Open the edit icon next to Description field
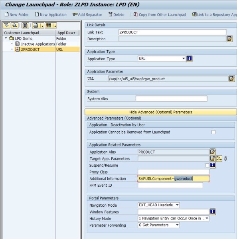The image size is (237, 239). [230, 39]
